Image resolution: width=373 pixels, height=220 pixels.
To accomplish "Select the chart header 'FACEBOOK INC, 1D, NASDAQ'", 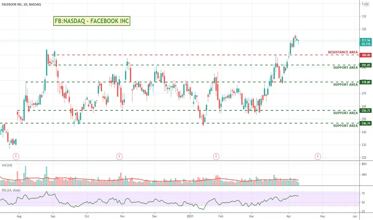I will (x=21, y=4).
